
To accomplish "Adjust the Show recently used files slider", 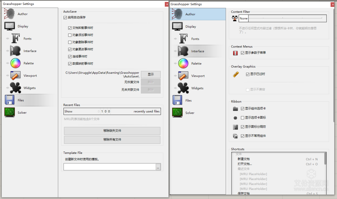I will [112, 111].
